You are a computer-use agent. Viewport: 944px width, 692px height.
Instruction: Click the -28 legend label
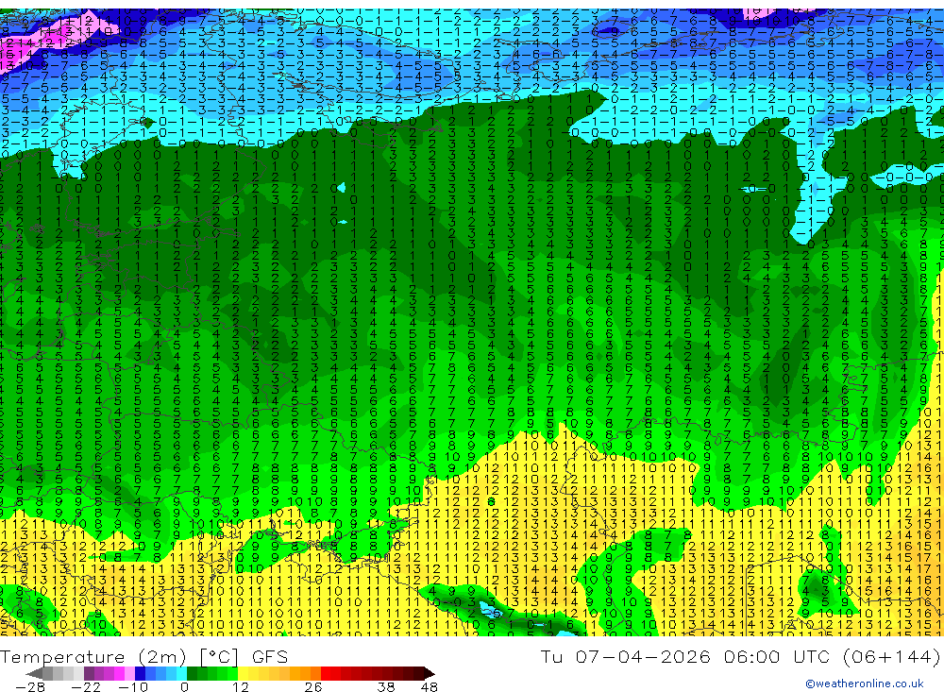point(30,687)
